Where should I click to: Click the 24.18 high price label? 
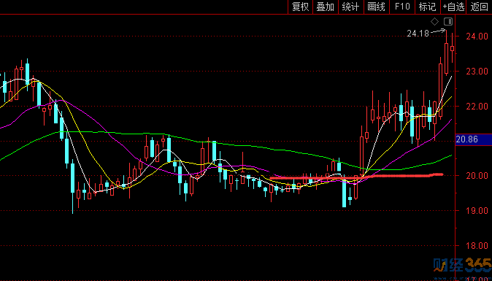(x=418, y=34)
